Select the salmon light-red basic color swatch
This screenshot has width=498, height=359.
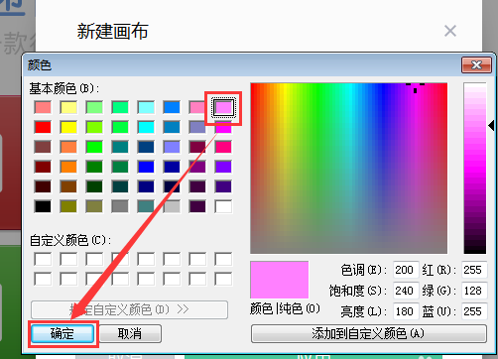43,107
